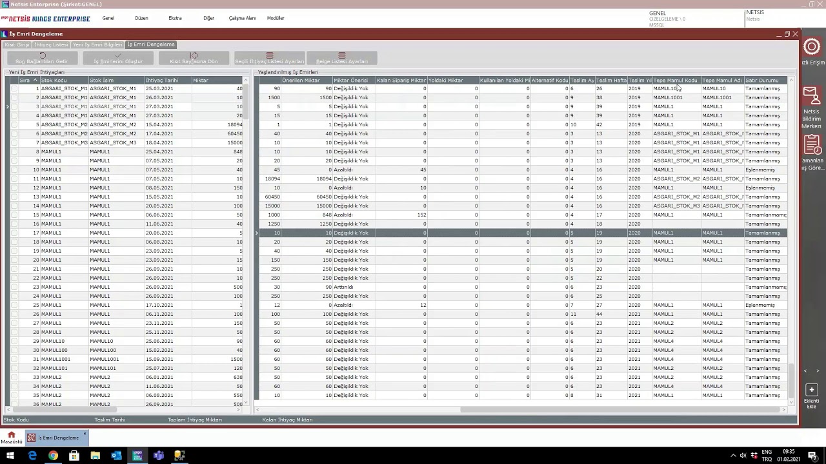This screenshot has height=464, width=826.
Task: Select the İş Emri Dengeleme top tab
Action: [151, 44]
